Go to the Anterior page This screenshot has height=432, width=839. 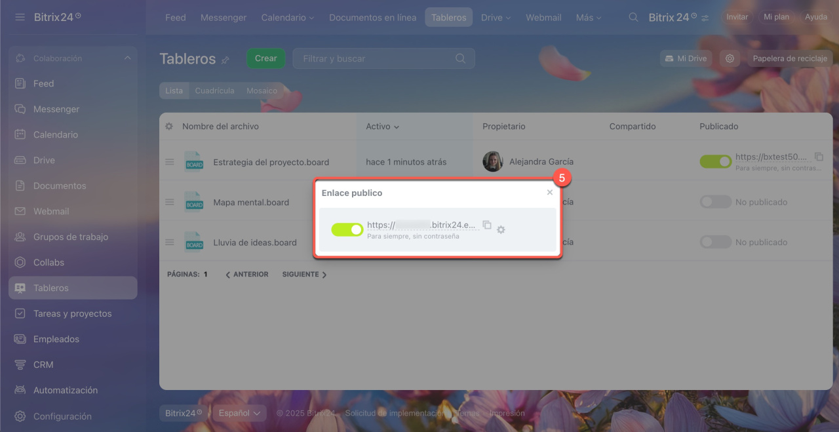tap(247, 275)
